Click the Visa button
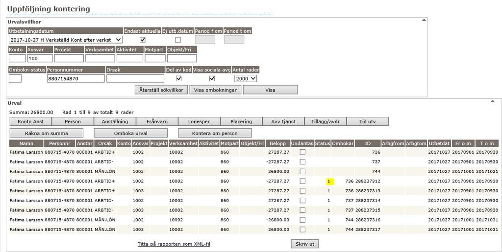Image resolution: width=502 pixels, height=252 pixels. click(270, 90)
